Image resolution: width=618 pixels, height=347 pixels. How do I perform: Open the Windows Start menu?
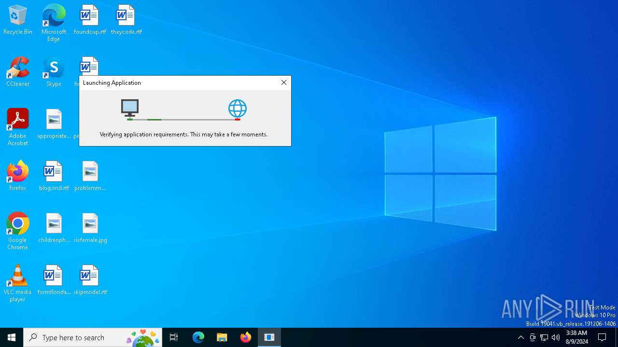point(12,337)
